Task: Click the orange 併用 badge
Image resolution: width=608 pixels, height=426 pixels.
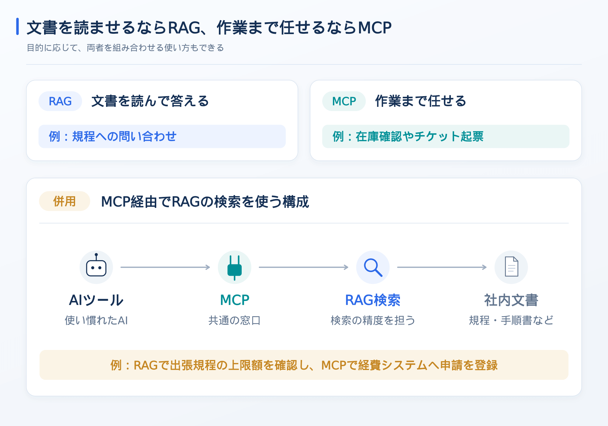Action: tap(64, 201)
